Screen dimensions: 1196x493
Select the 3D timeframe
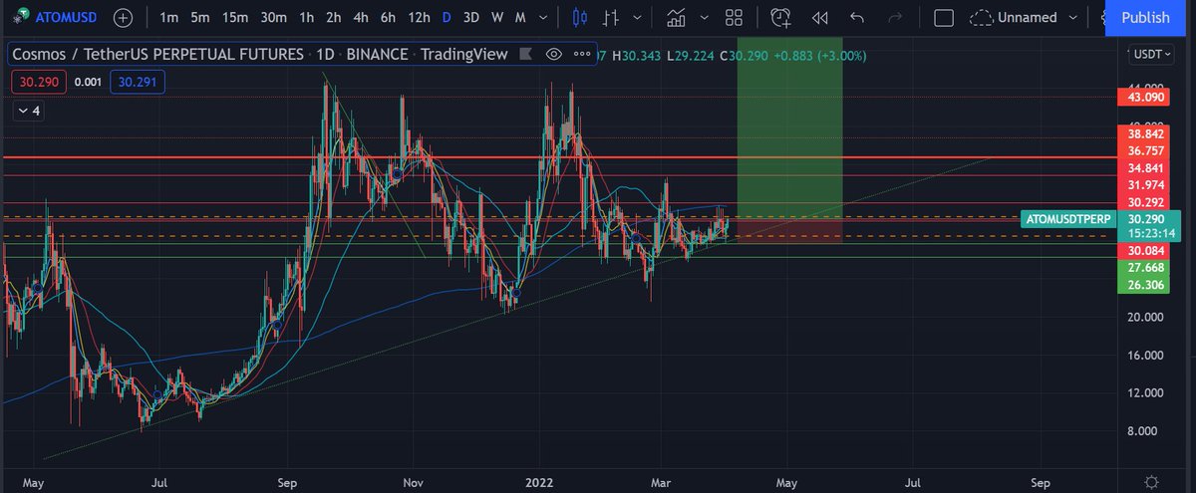click(471, 18)
